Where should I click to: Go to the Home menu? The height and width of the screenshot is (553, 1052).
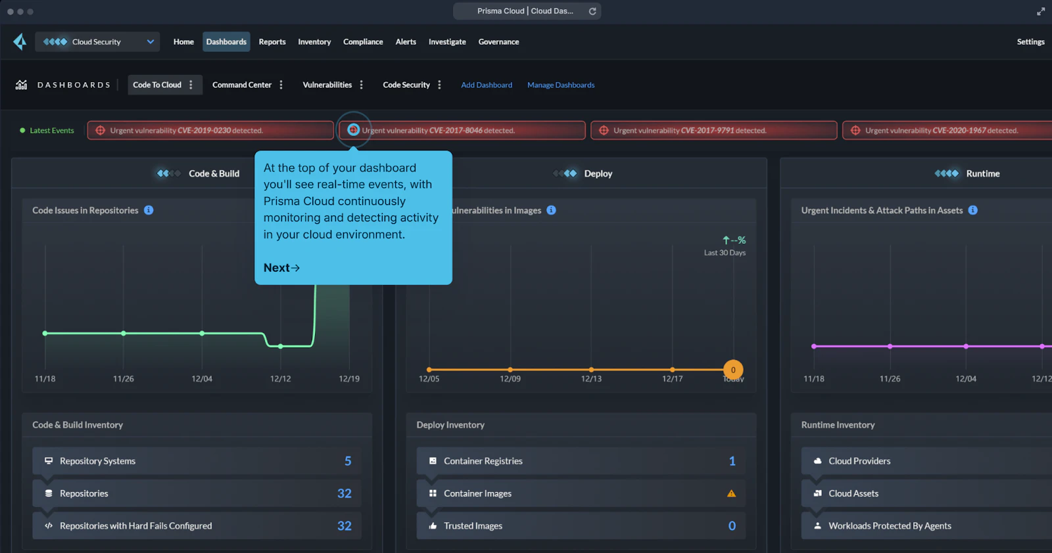(x=183, y=41)
